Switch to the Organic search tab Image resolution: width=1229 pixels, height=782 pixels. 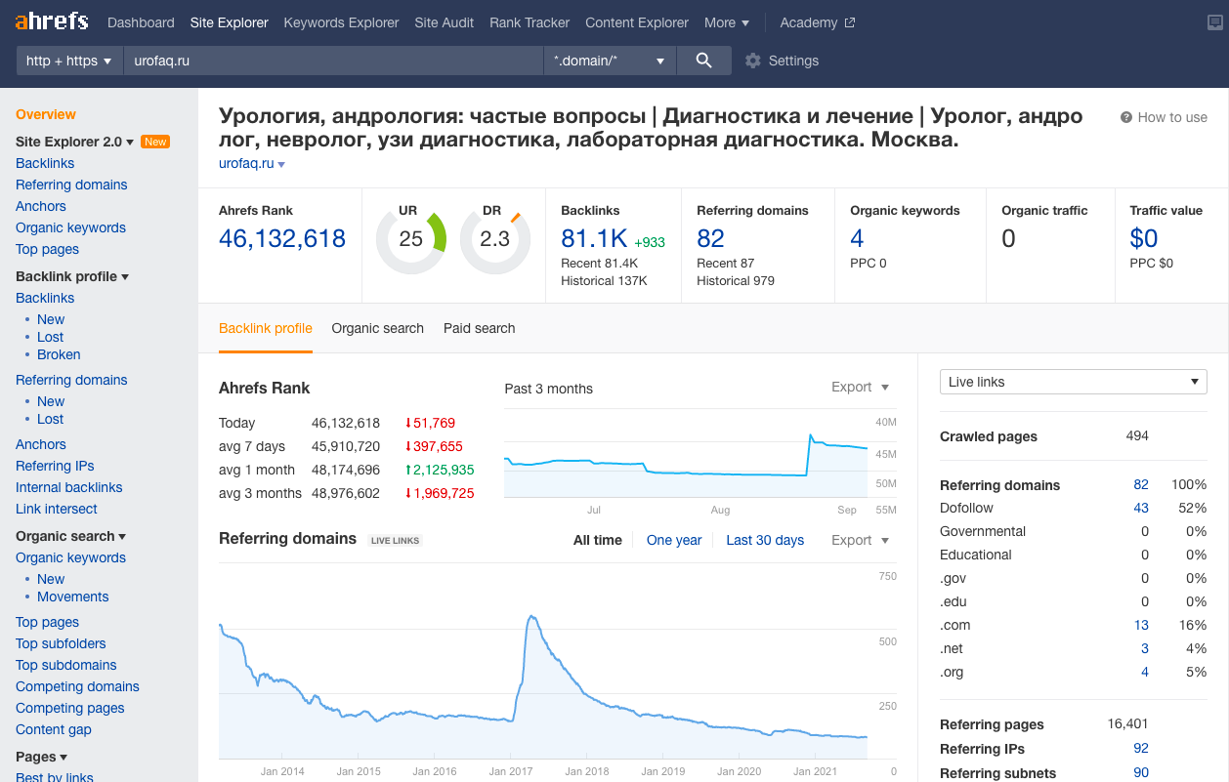[378, 328]
